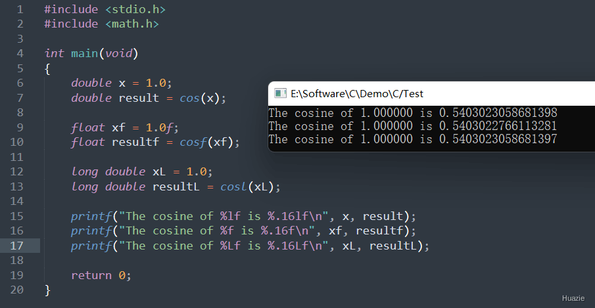Click the Huazie watermark text

pyautogui.click(x=573, y=298)
